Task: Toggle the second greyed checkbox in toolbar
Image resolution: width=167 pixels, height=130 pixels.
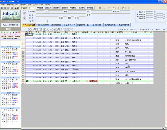Action: 114,8
